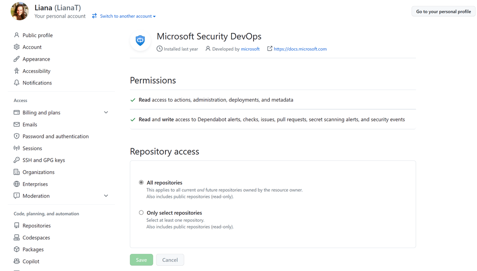This screenshot has height=271, width=477.
Task: Click the Save button
Action: 141,260
